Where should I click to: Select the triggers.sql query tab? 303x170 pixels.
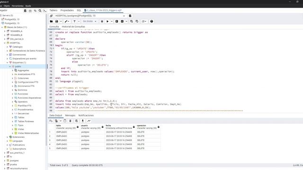(103, 10)
